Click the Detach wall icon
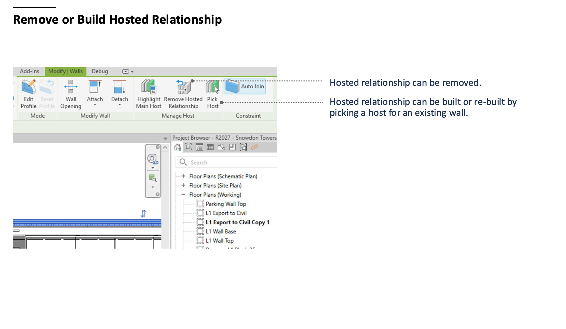The image size is (566, 329). tap(119, 87)
